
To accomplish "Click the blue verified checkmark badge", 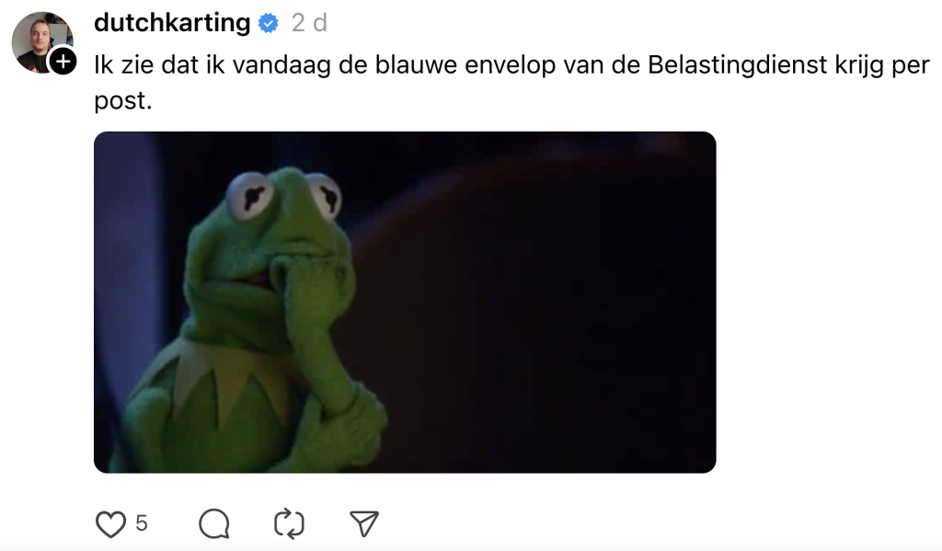I will [269, 23].
